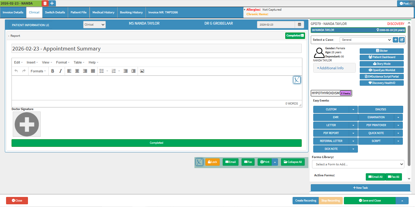Click the Collapse All button
The image size is (415, 207).
293,162
